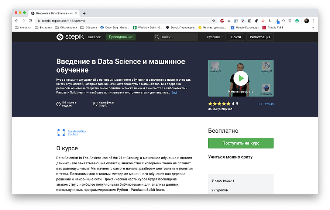Open the 351 отзыв reviews link
Image resolution: width=330 pixels, height=210 pixels.
tap(266, 104)
